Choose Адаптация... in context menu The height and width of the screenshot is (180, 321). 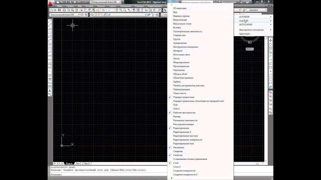click(x=253, y=33)
